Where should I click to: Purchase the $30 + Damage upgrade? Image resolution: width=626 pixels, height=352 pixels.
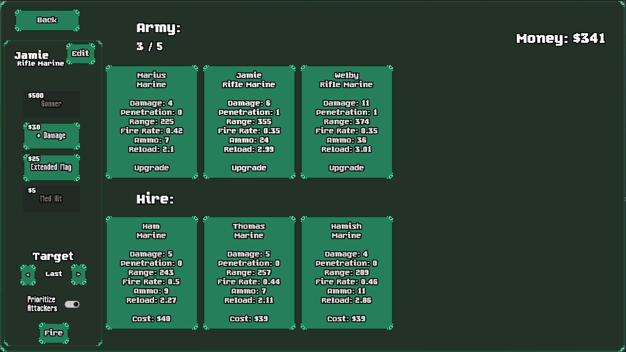(52, 135)
